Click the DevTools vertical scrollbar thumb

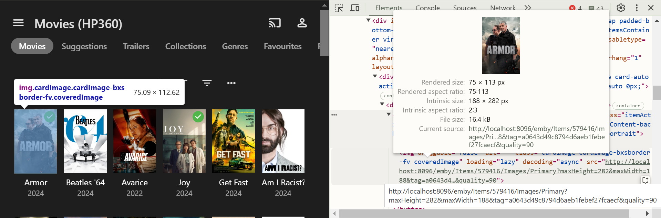(657, 92)
